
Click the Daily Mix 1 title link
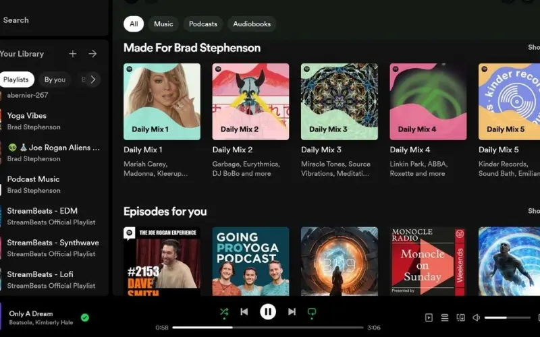[142, 150]
